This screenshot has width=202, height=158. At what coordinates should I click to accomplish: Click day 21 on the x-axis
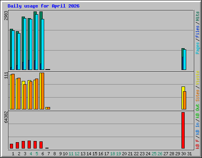click(130, 154)
